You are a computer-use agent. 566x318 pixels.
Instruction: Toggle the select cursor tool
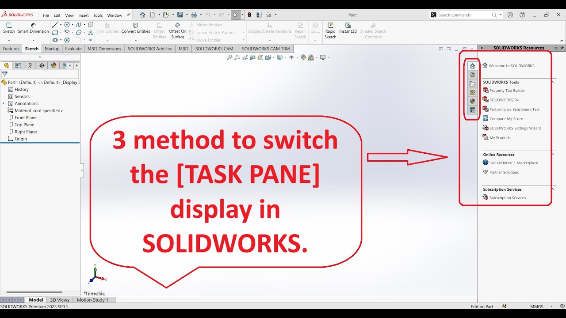tap(235, 15)
